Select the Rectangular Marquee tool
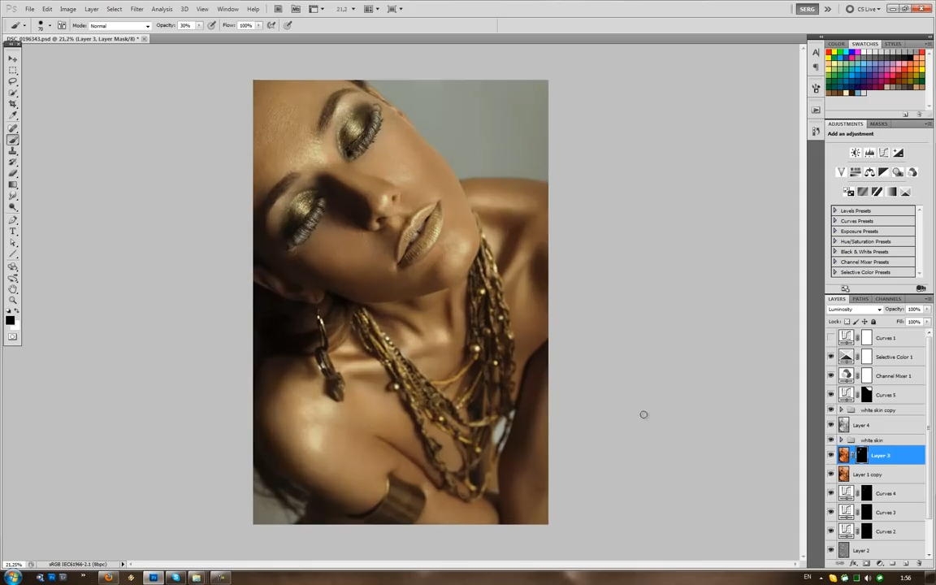This screenshot has width=936, height=585. [12, 71]
